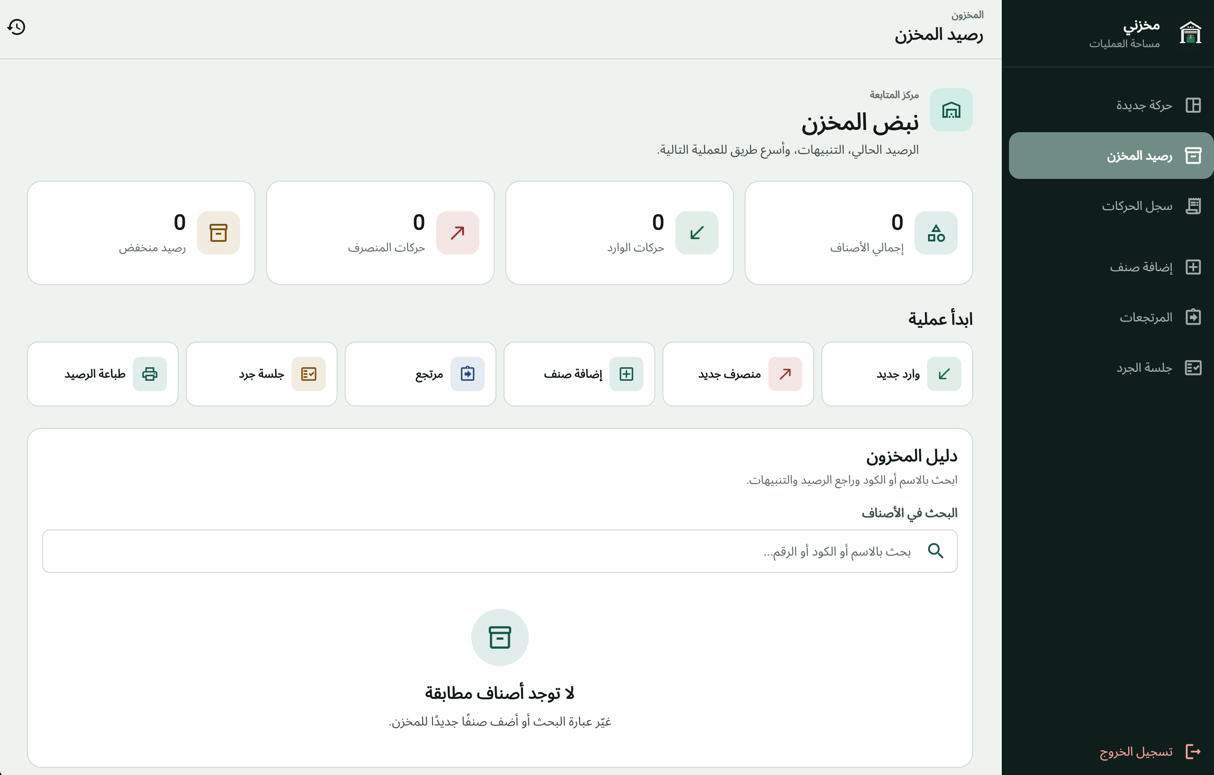This screenshot has width=1214, height=775.
Task: Click لا توجد أصناف مطابقة message
Action: (x=500, y=693)
